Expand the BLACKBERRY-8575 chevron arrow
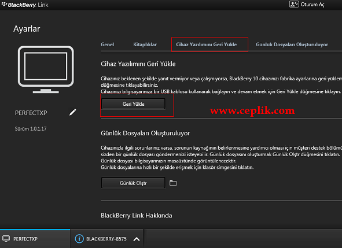The width and height of the screenshot is (342, 248). (x=137, y=239)
